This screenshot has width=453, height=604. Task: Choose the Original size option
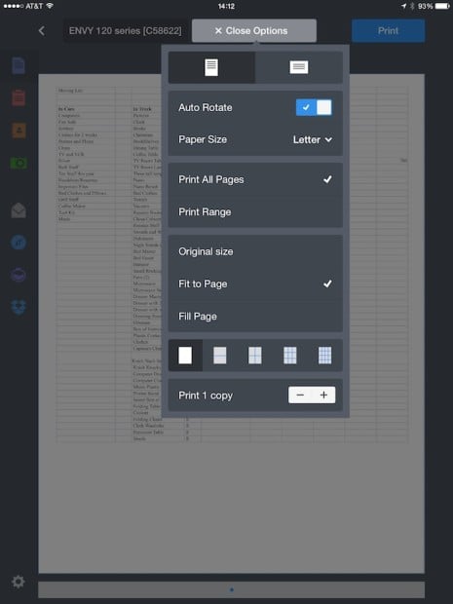point(255,251)
